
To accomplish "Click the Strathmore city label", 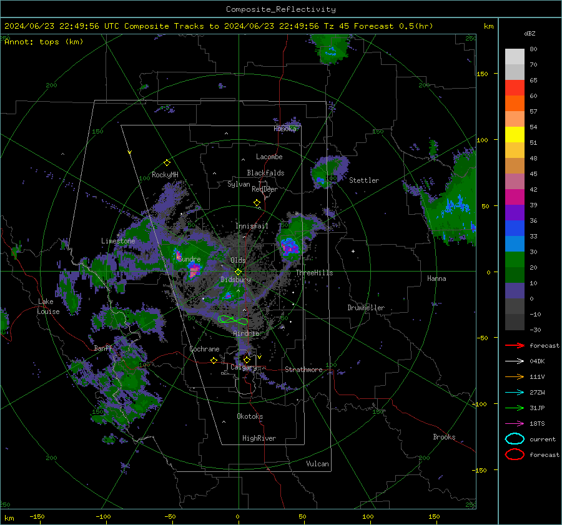I will pyautogui.click(x=303, y=370).
